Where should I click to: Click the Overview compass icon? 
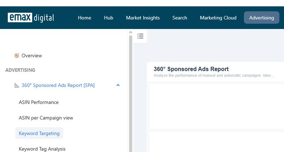point(17,55)
